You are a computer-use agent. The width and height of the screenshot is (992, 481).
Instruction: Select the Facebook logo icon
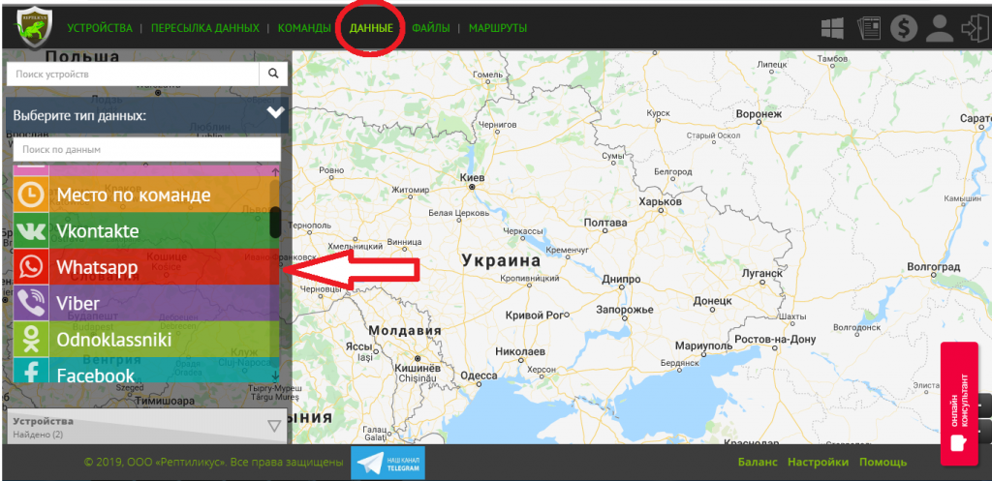31,371
